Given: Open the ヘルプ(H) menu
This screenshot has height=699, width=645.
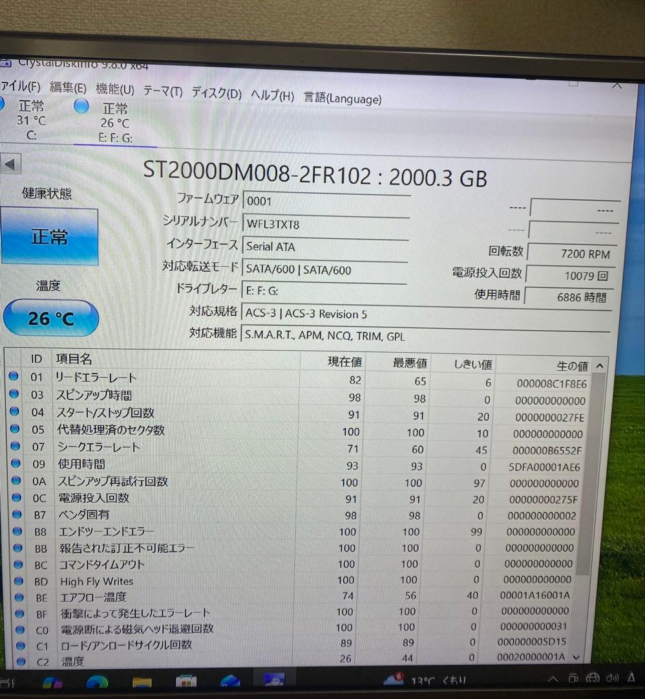Looking at the screenshot, I should 273,95.
